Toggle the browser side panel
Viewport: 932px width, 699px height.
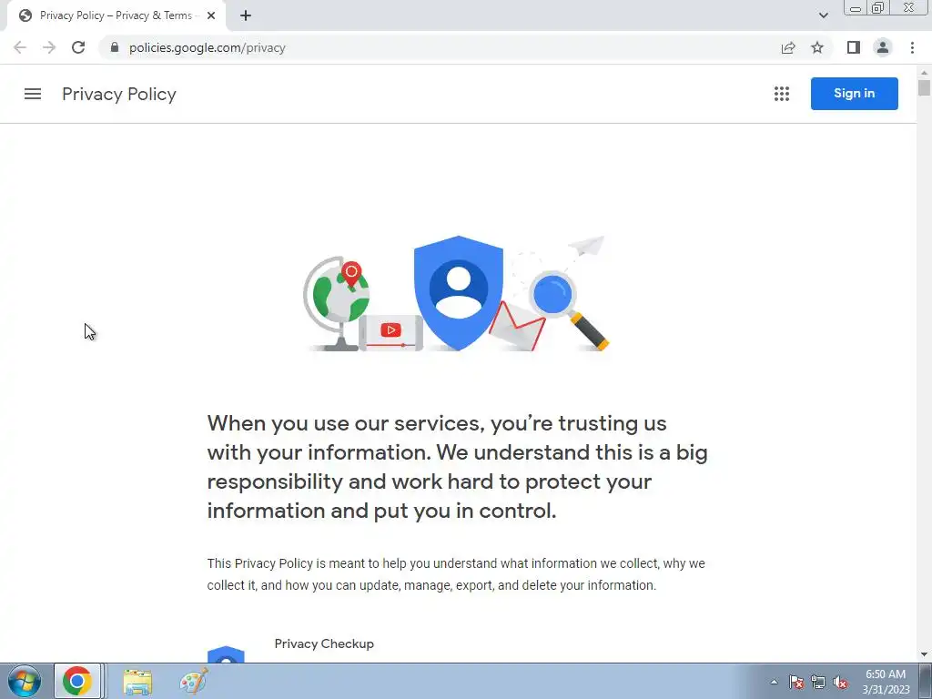click(x=854, y=47)
